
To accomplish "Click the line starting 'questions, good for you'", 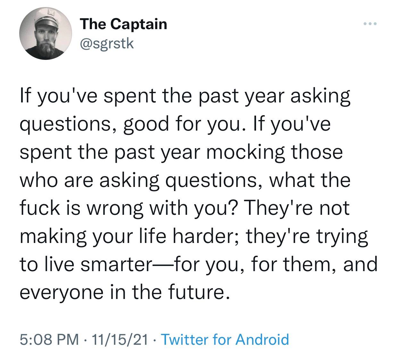I will pyautogui.click(x=175, y=124).
